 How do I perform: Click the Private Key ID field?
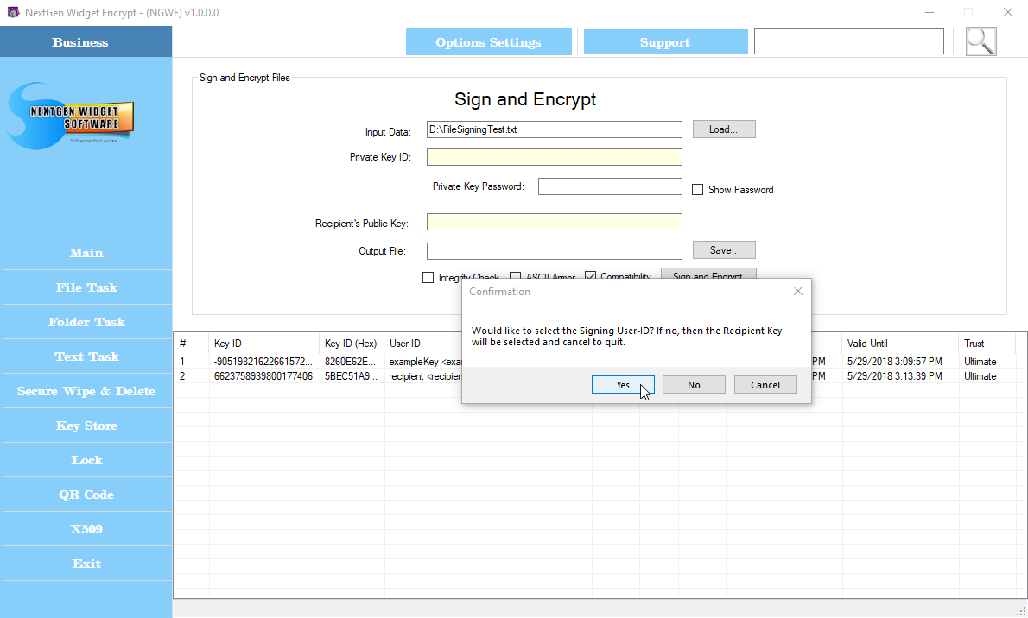554,156
